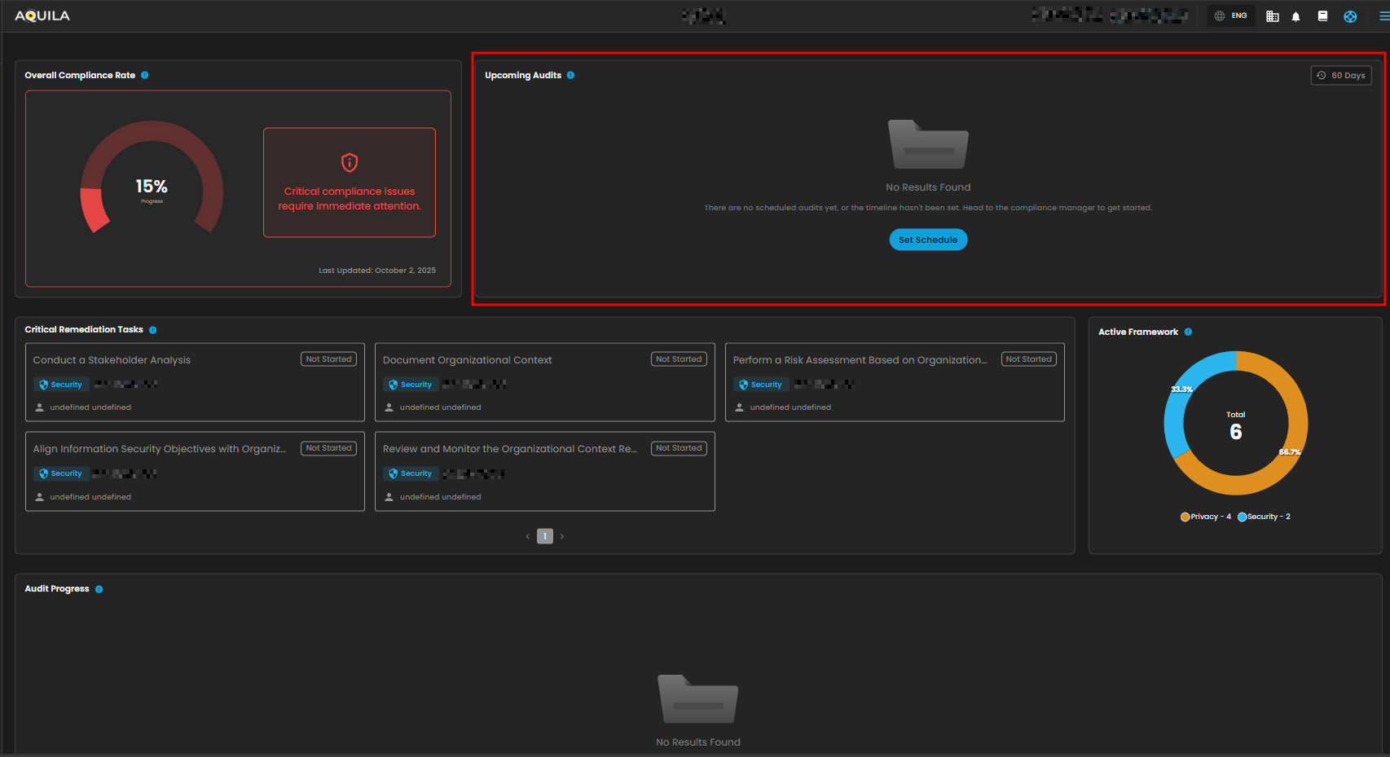This screenshot has height=757, width=1390.
Task: Click info icon next to Upcoming Audits
Action: (570, 75)
